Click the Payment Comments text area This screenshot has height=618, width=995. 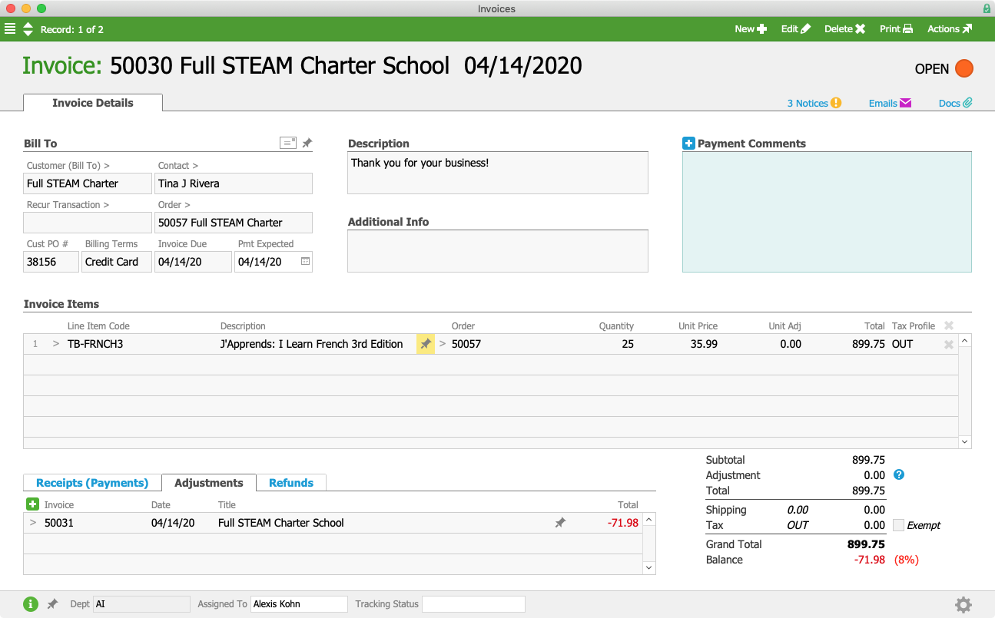[x=827, y=212]
